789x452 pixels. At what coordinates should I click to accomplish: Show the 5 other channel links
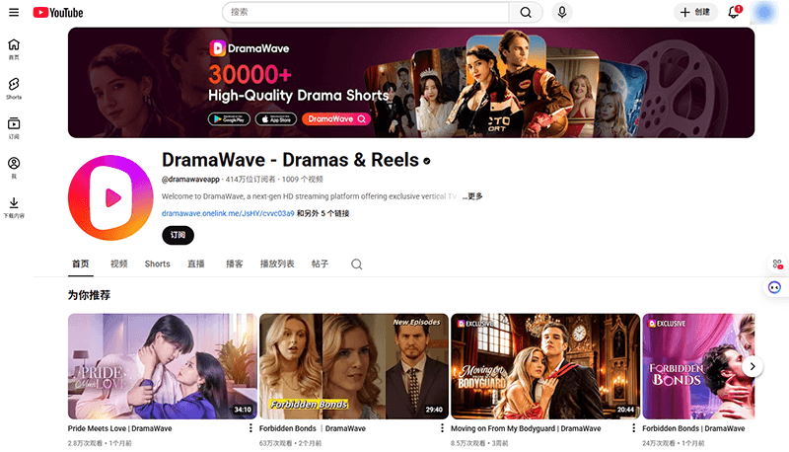(323, 213)
